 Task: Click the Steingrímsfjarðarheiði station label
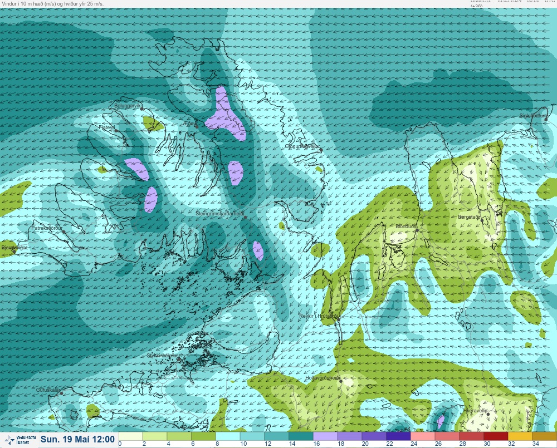tap(220, 214)
